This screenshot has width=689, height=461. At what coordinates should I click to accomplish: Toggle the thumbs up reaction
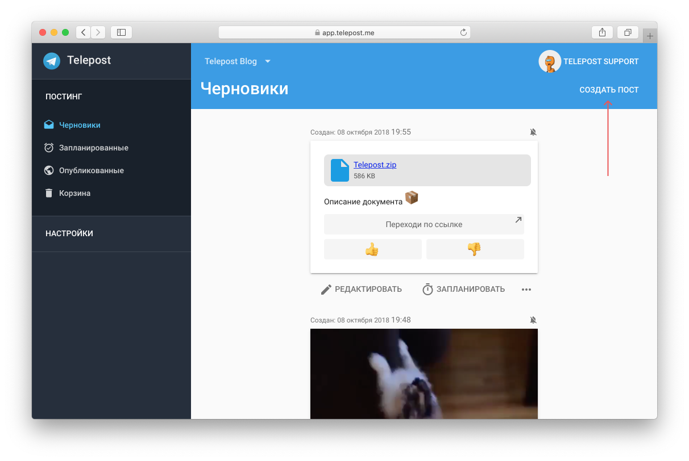coord(372,249)
